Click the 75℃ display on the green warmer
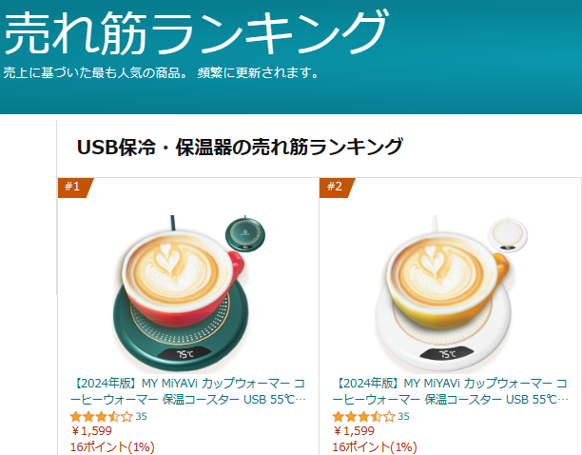 [184, 354]
